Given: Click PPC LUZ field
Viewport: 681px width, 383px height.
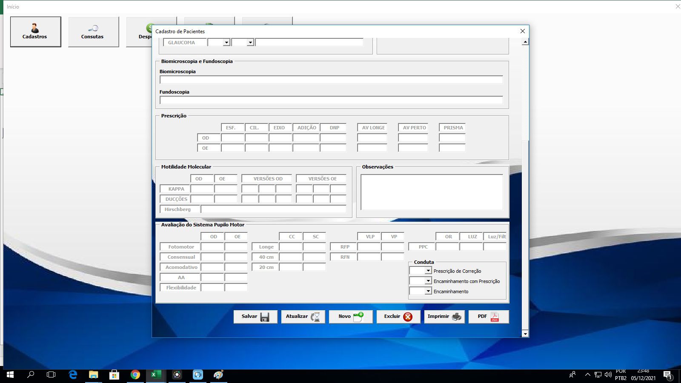Looking at the screenshot, I should (x=471, y=247).
